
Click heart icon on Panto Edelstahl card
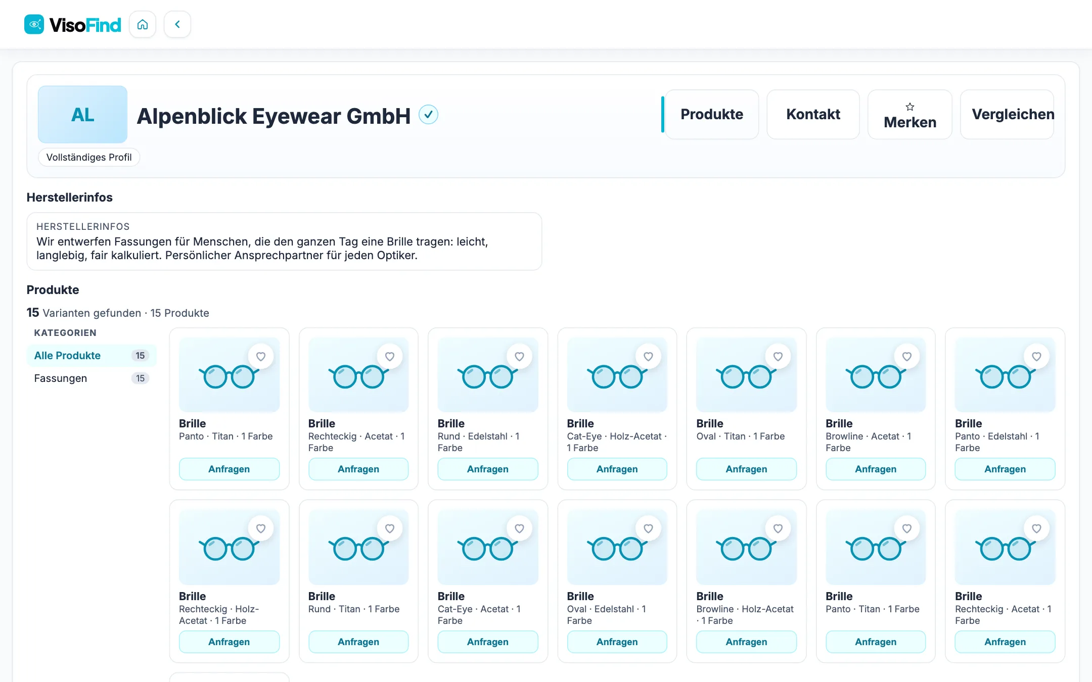click(1036, 356)
